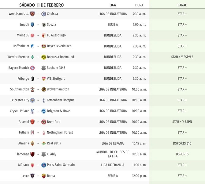The width and height of the screenshot is (205, 184).
Task: Click the Roma club crest
Action: tap(44, 176)
